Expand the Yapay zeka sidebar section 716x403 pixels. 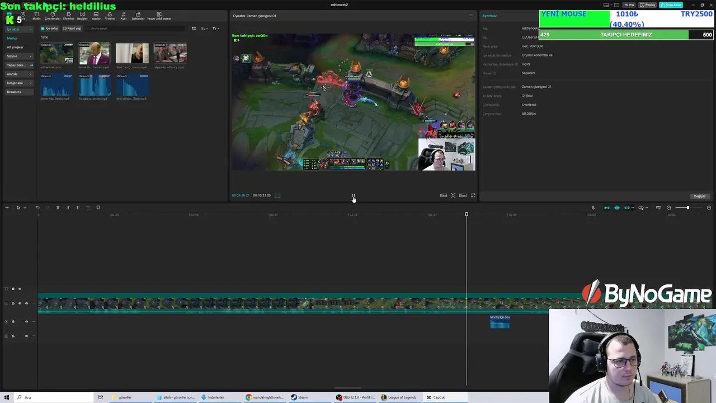(20, 65)
